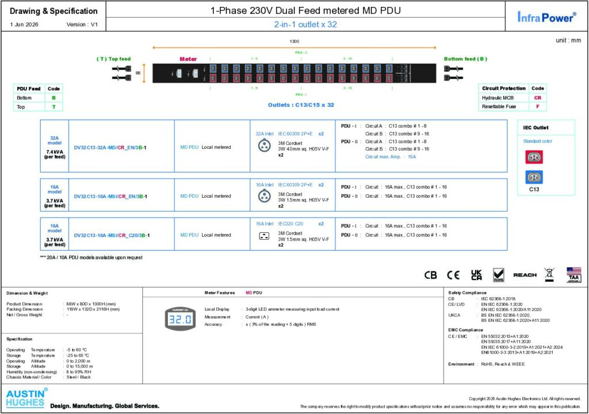The width and height of the screenshot is (589, 414).
Task: Click the 'Bottom feed ( B )' label
Action: (465, 59)
